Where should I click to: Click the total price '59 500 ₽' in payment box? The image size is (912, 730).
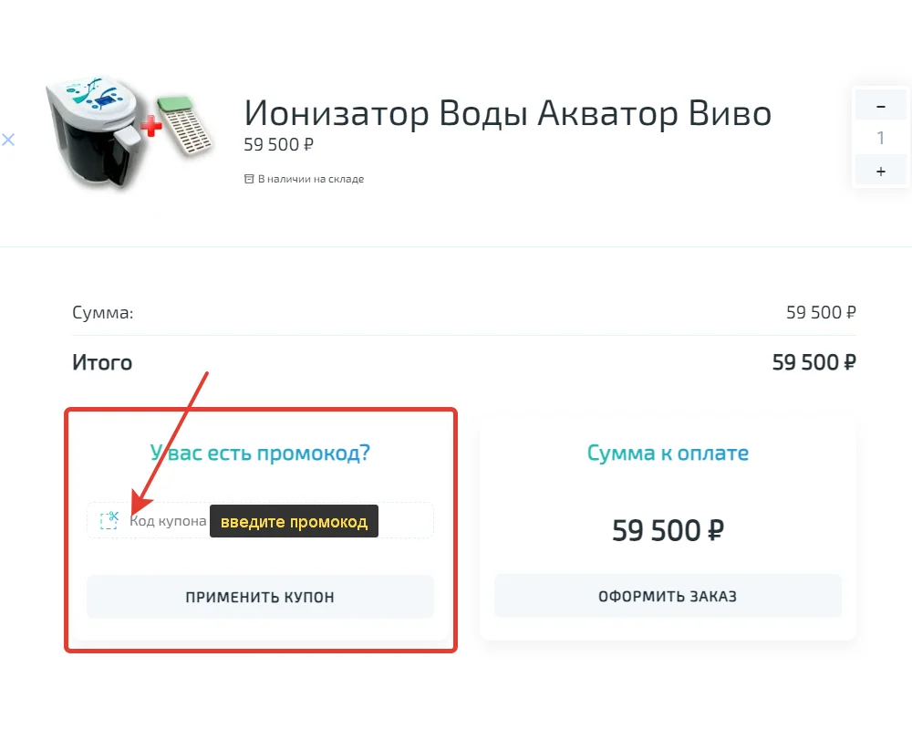(x=667, y=530)
